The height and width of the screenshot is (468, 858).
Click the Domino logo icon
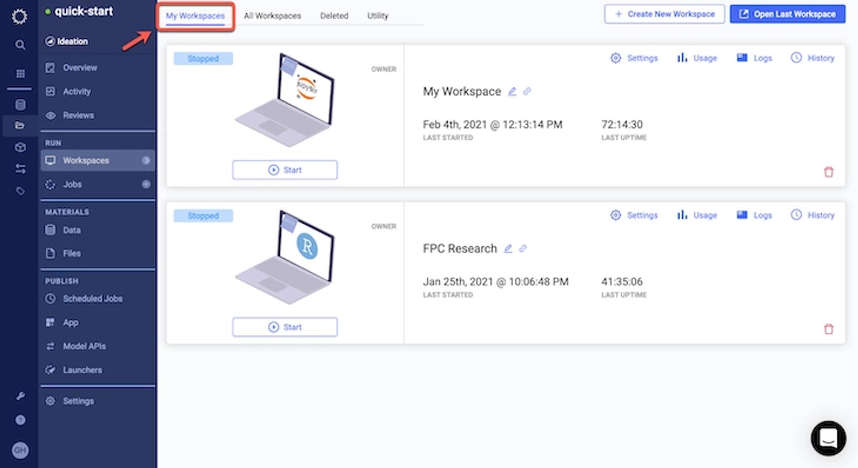[x=19, y=17]
